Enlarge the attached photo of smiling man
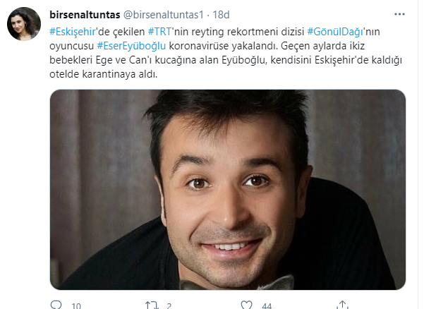 tap(228, 190)
